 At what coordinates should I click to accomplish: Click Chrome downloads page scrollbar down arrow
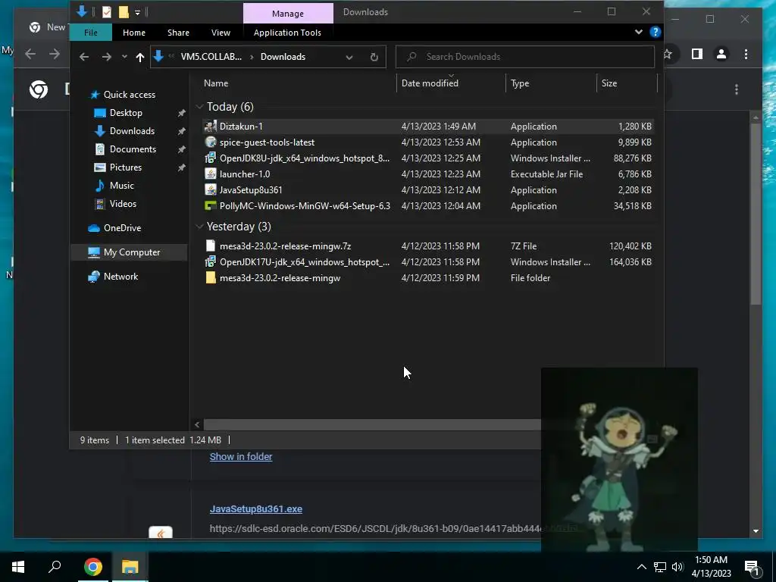pyautogui.click(x=756, y=531)
